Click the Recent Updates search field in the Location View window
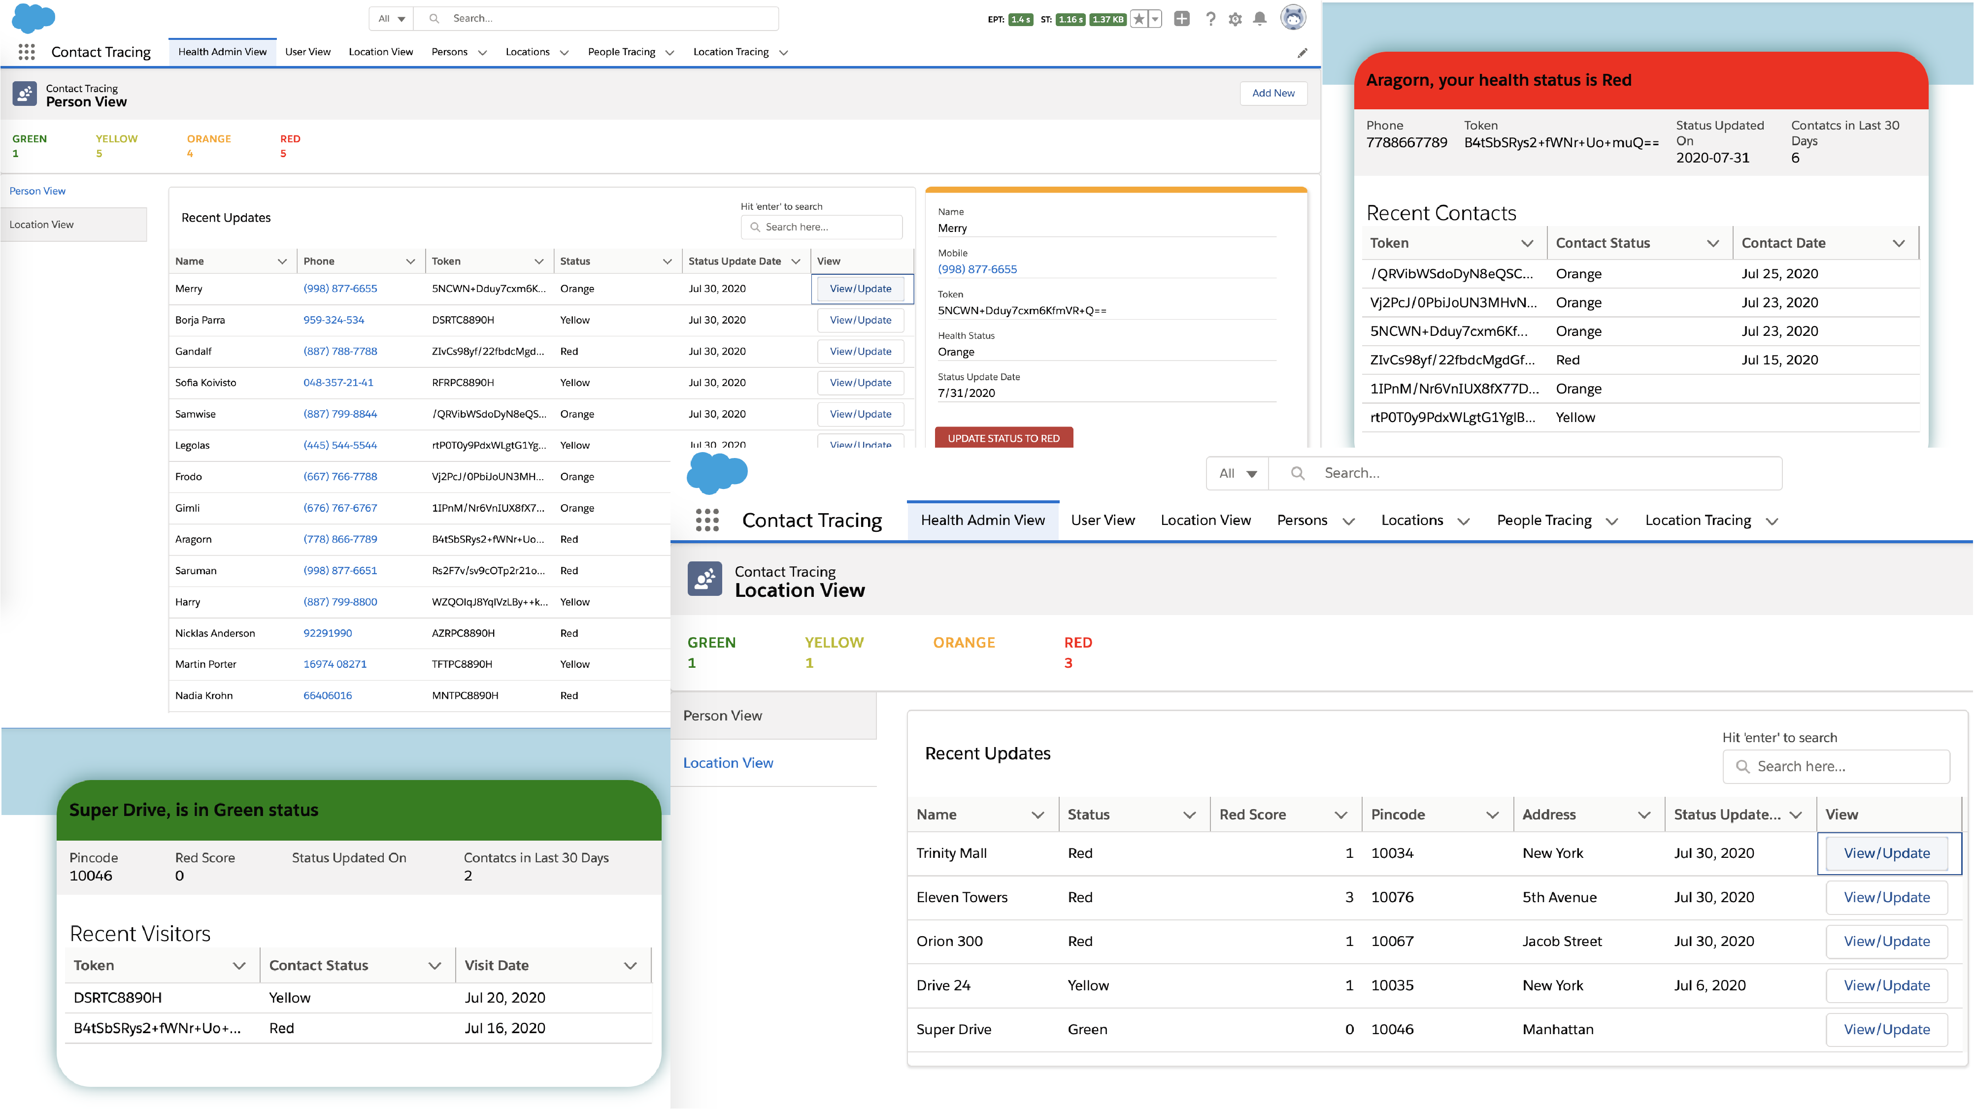Screen dimensions: 1974x1109 [1836, 767]
